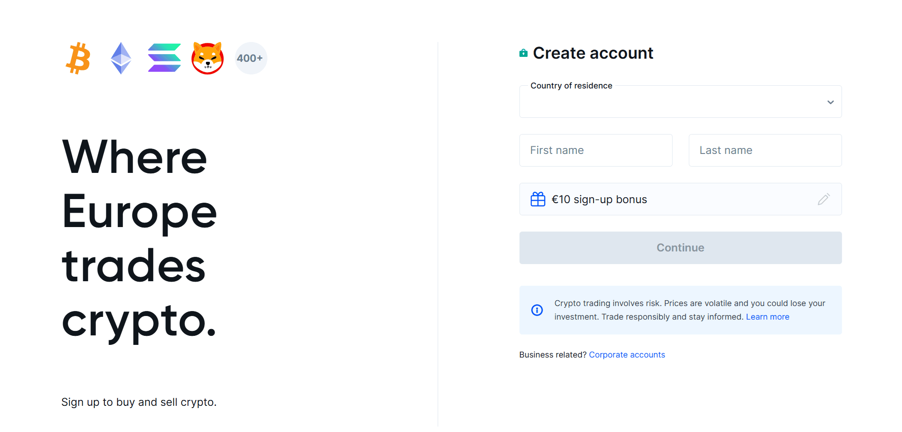The image size is (902, 432).
Task: Open the Country of residence dropdown
Action: pyautogui.click(x=680, y=102)
